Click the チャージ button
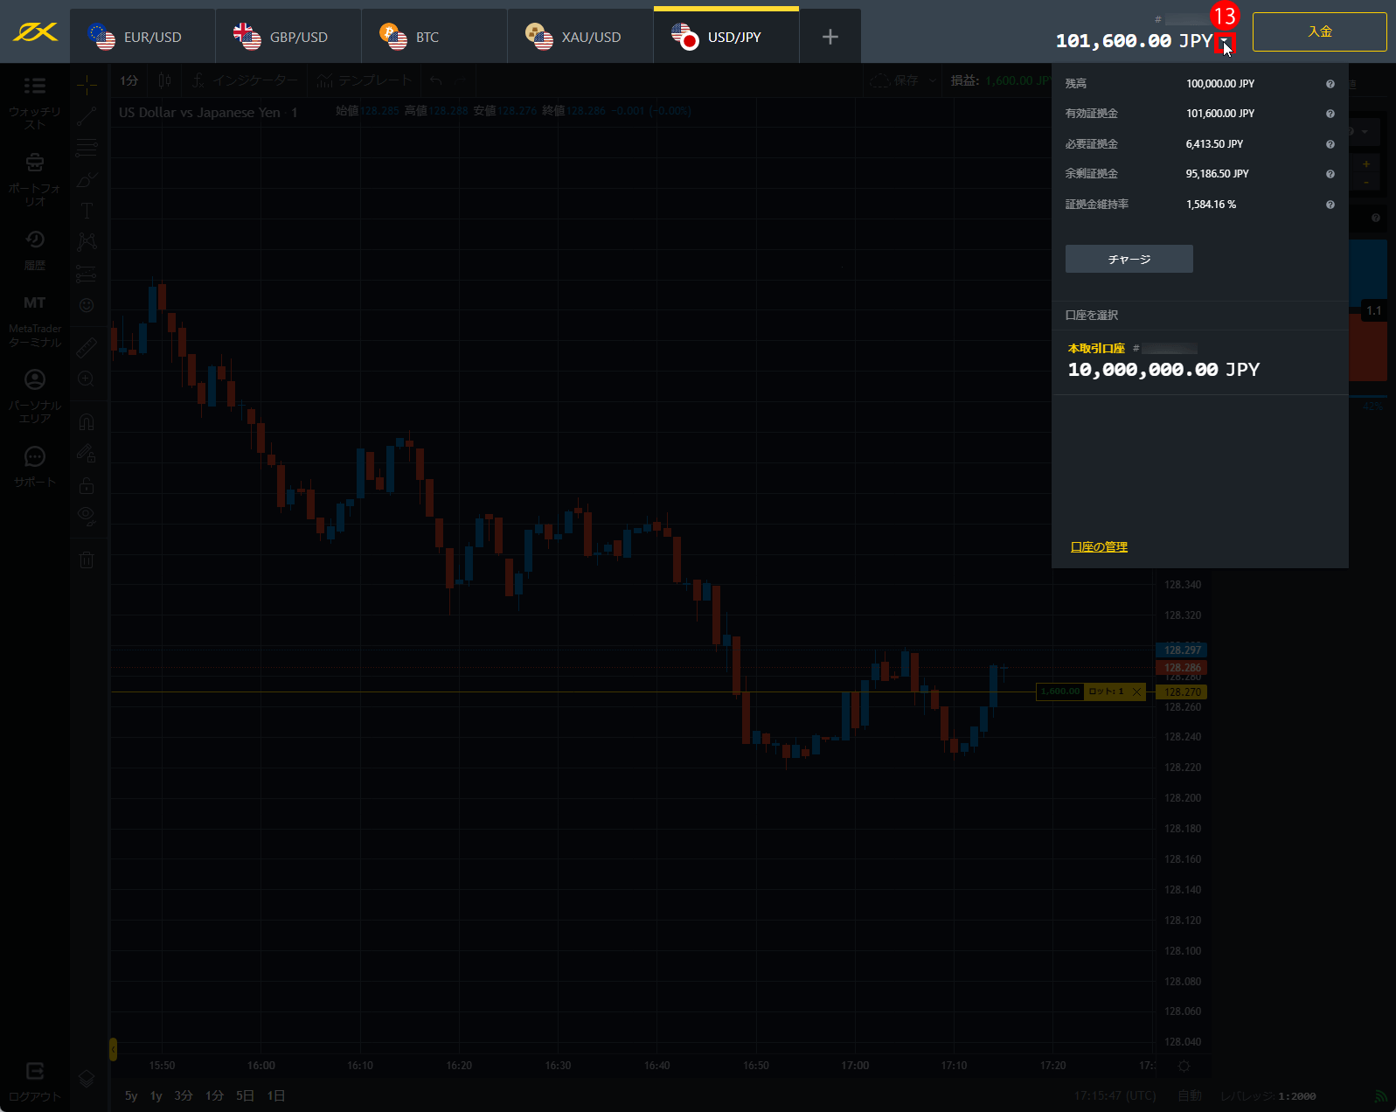 tap(1129, 259)
